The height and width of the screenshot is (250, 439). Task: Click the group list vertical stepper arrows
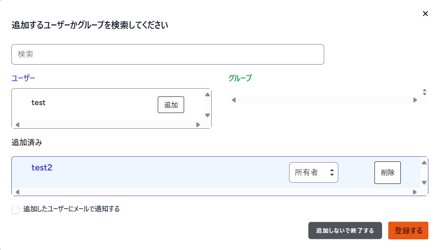tap(424, 92)
